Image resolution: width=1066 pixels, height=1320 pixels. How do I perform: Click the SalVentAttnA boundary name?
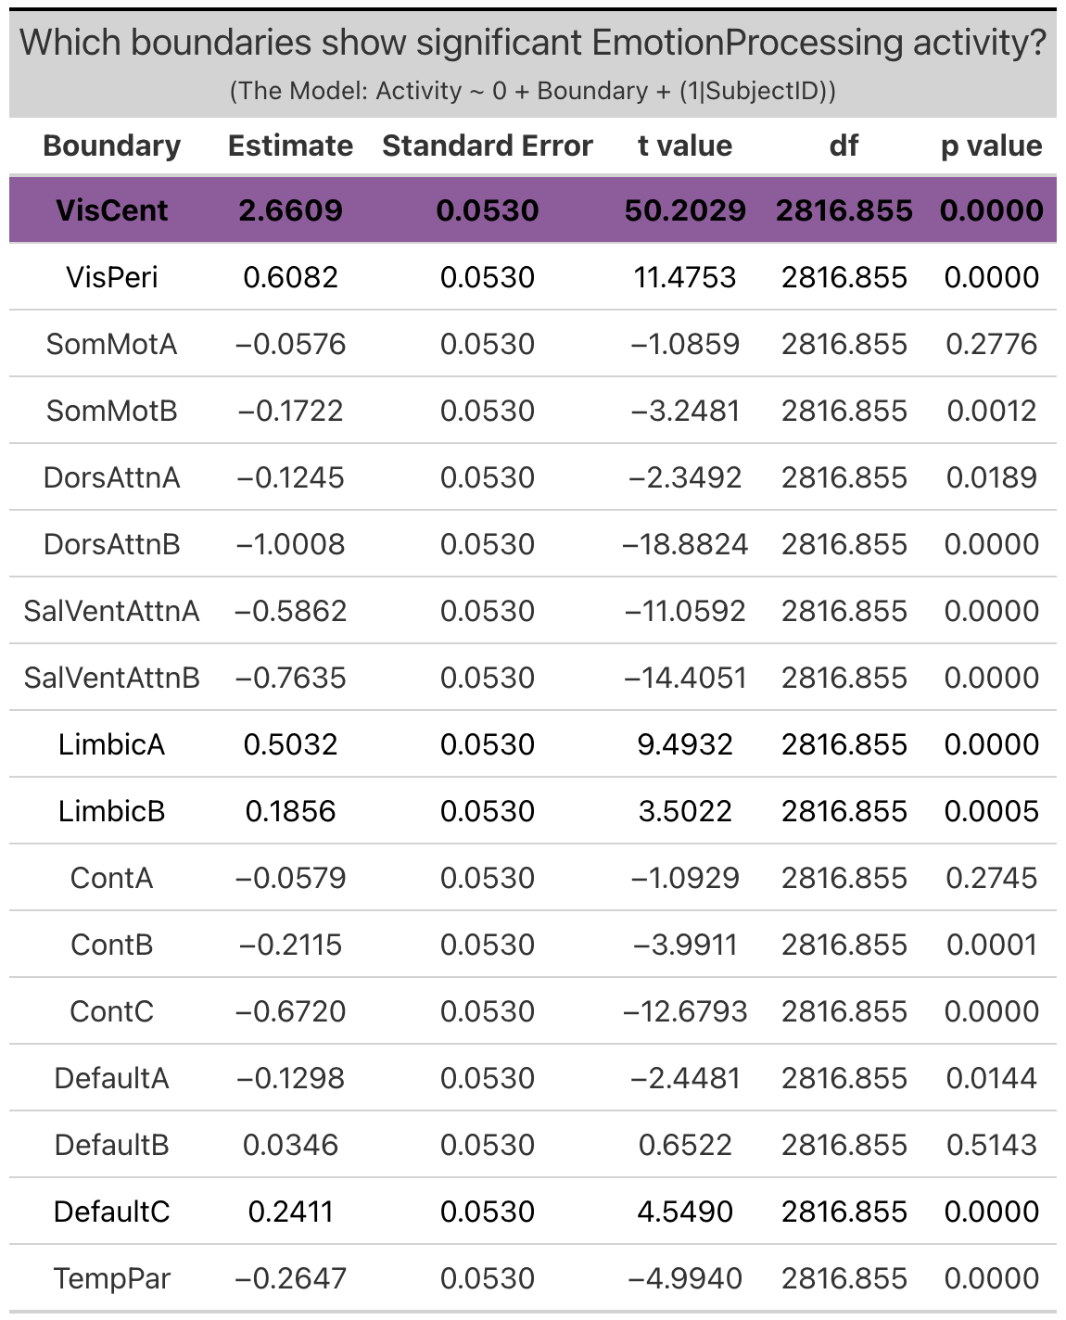[x=112, y=611]
